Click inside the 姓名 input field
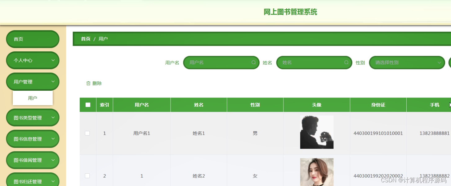 [310, 62]
